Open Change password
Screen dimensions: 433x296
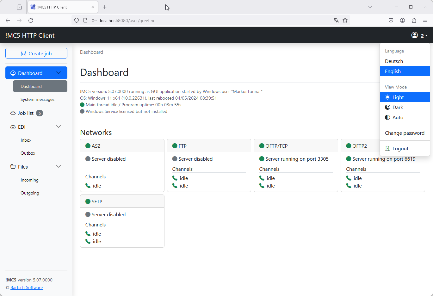click(405, 133)
